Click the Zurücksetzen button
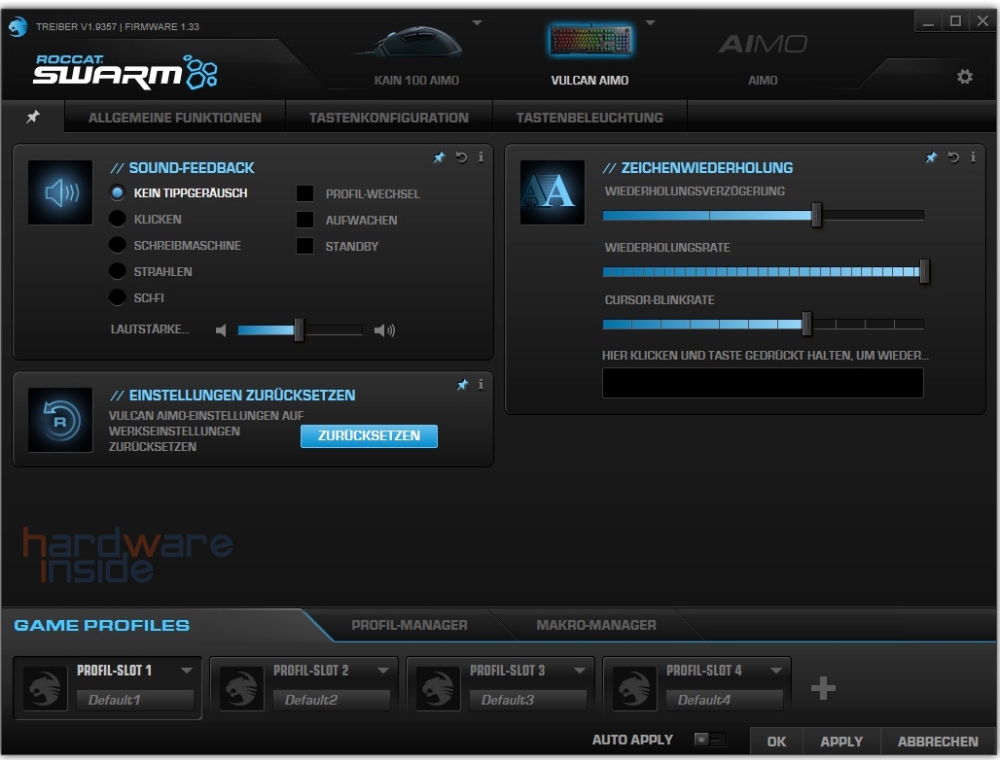This screenshot has height=760, width=1000. 369,435
